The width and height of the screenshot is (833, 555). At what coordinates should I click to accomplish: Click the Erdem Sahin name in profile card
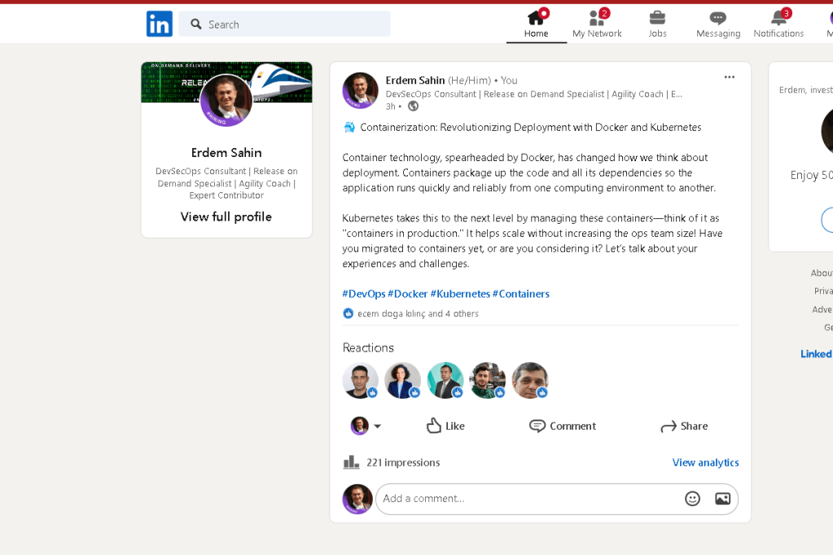226,153
